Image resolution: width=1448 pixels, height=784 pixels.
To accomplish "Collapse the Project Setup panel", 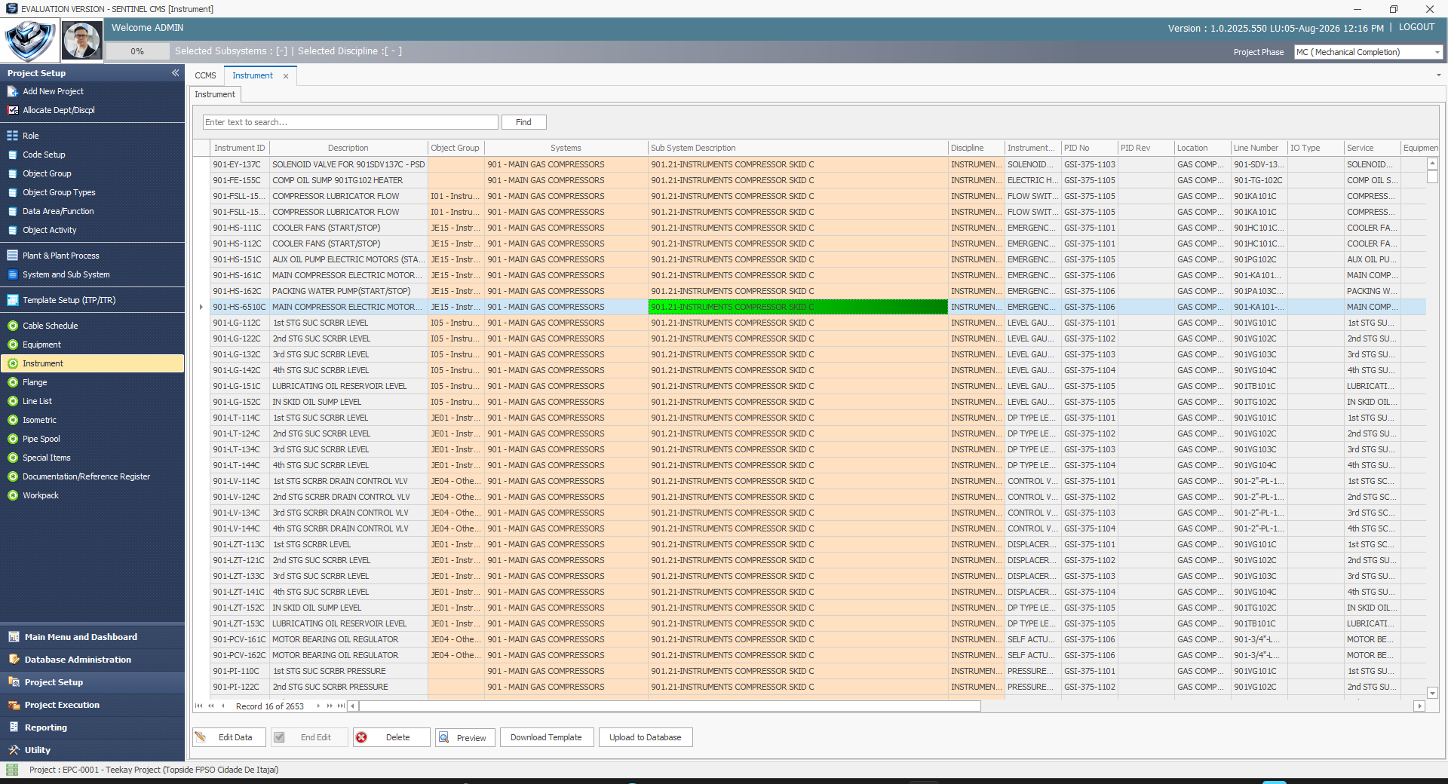I will tap(175, 73).
